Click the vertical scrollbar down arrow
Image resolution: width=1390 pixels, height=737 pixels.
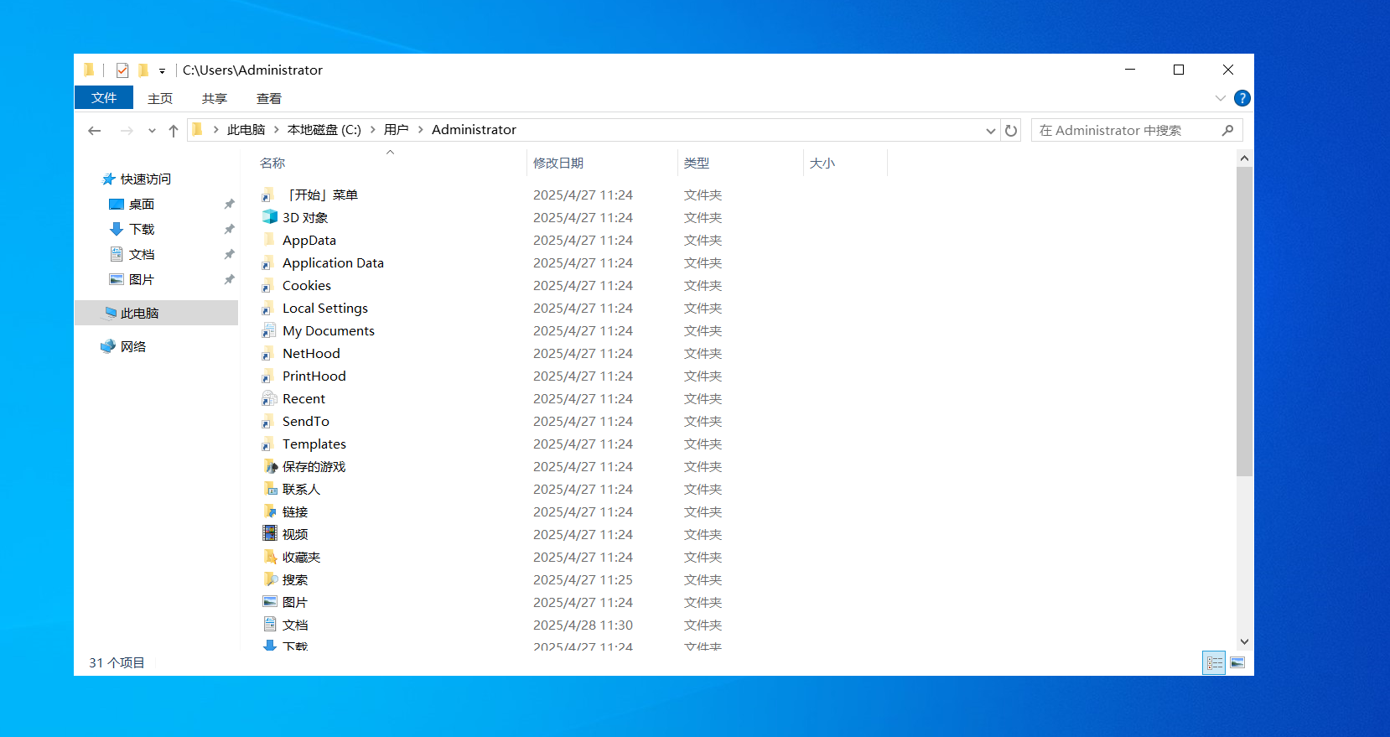coord(1244,641)
